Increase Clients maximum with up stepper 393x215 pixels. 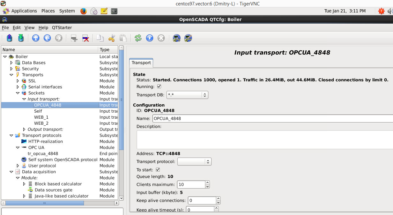[207, 182]
